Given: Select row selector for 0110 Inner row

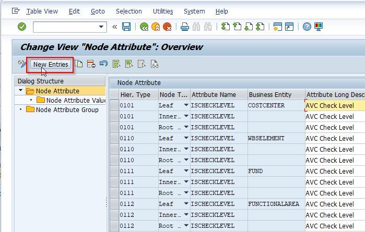Looking at the screenshot, I should (x=114, y=149).
